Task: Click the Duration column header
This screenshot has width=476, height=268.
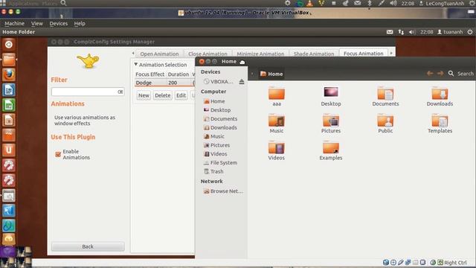Action: (x=178, y=74)
